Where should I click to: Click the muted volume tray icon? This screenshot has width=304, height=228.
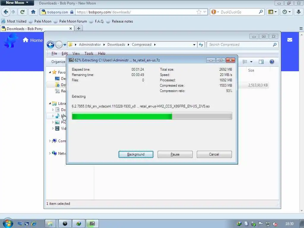[275, 224]
